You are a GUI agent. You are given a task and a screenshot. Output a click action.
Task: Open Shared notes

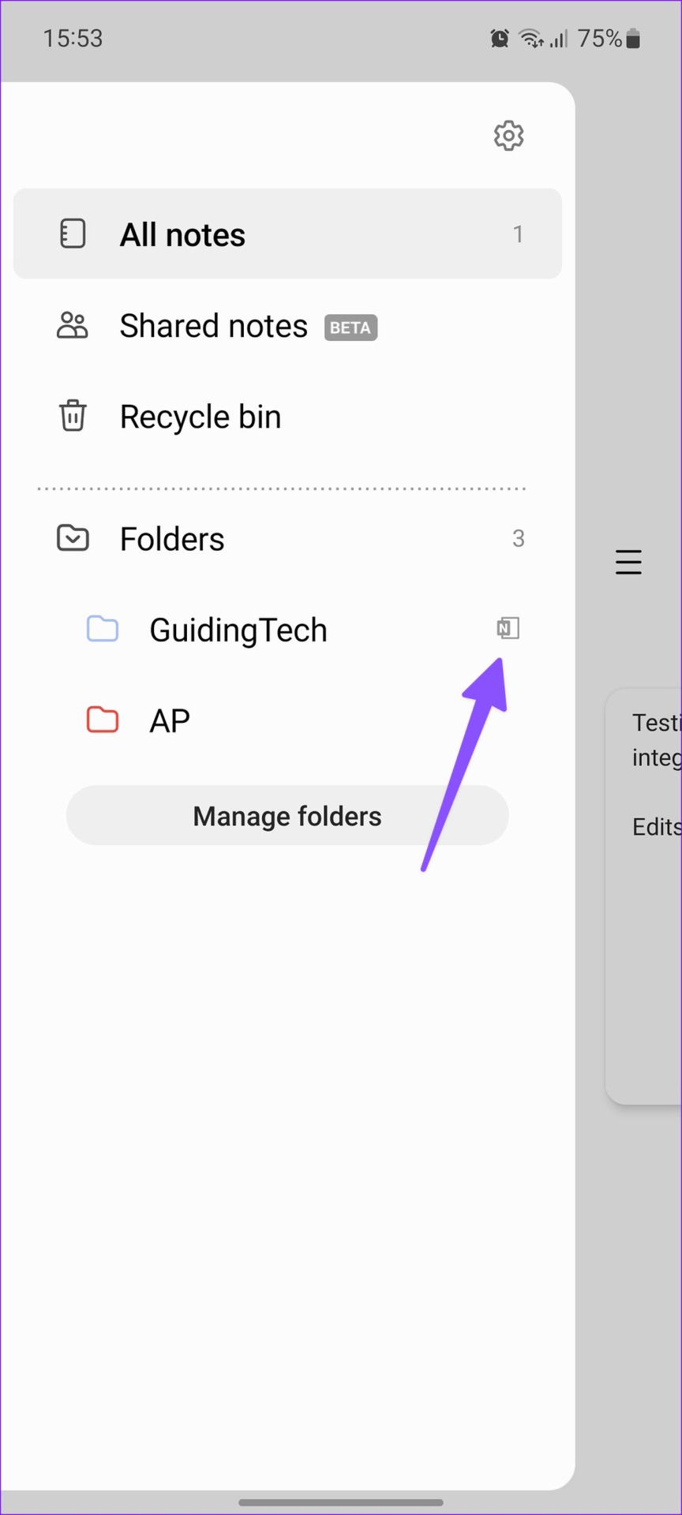(x=287, y=326)
